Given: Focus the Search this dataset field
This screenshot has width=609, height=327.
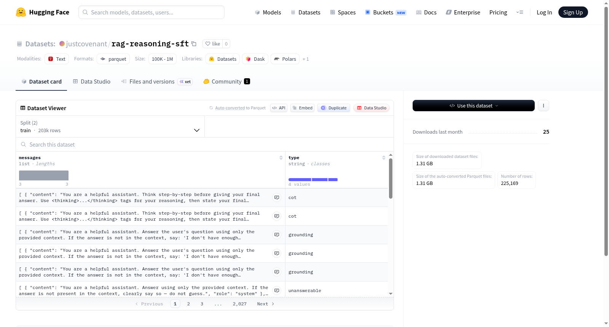Looking at the screenshot, I should point(205,144).
